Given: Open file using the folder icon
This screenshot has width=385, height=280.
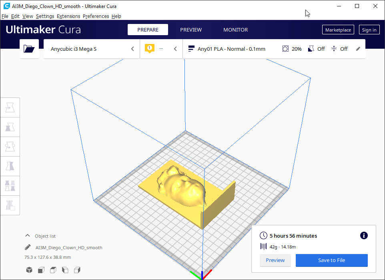Looking at the screenshot, I should (x=29, y=49).
